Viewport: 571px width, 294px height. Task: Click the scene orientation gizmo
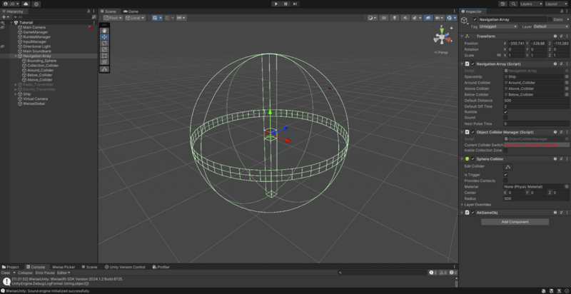(x=443, y=39)
